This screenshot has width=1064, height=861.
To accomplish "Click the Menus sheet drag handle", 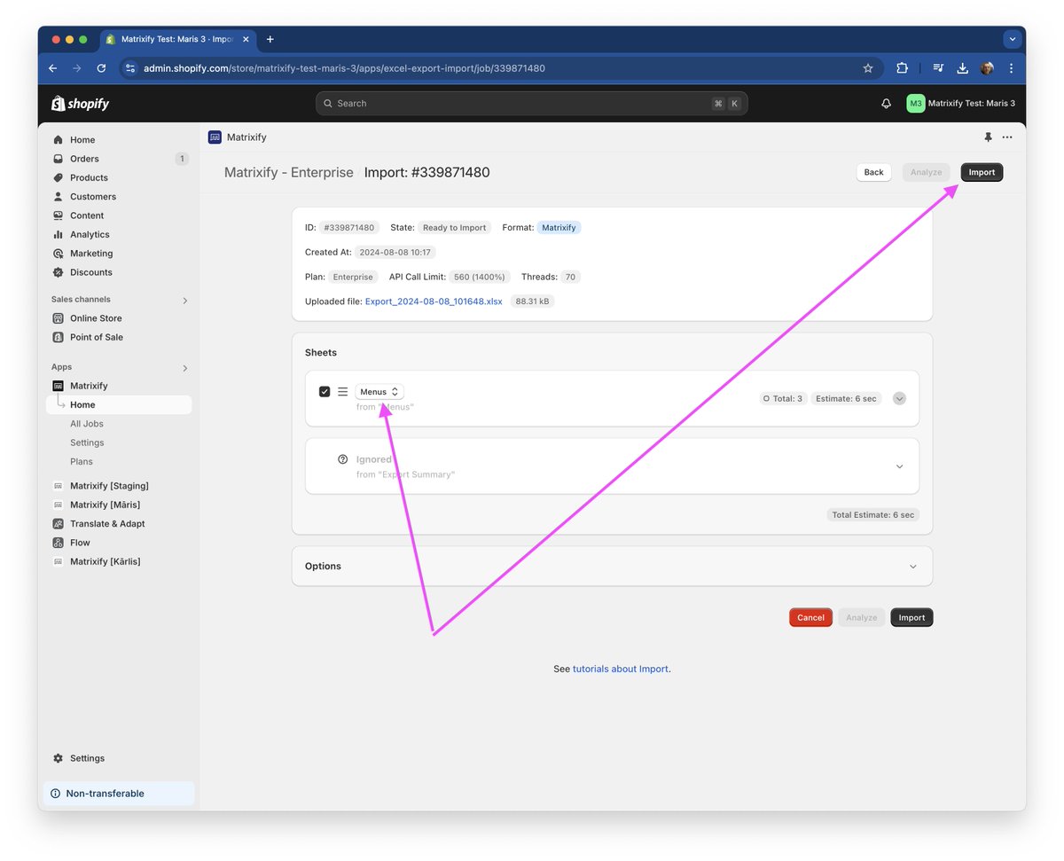I will (343, 392).
